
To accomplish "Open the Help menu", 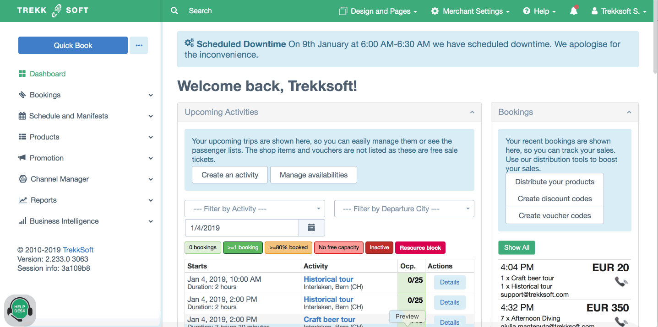I will click(539, 11).
